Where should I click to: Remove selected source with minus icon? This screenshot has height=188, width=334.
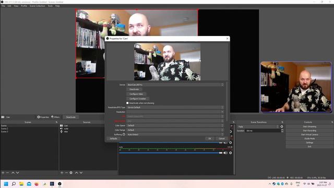coord(66,173)
